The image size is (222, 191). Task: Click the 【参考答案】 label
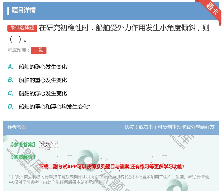(23, 145)
